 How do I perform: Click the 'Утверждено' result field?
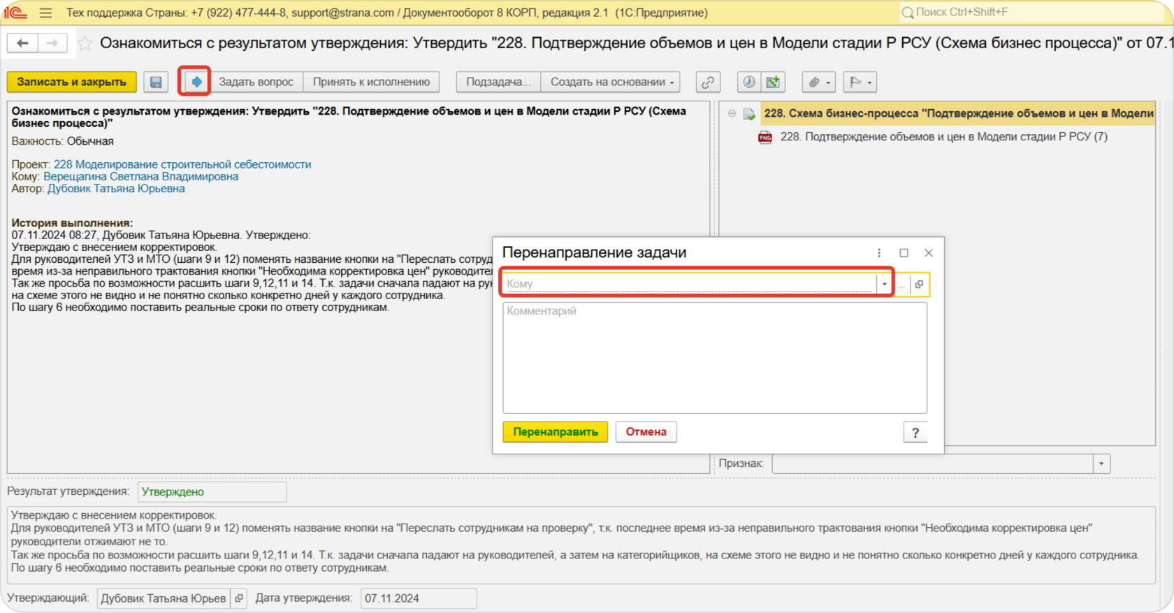(x=212, y=492)
